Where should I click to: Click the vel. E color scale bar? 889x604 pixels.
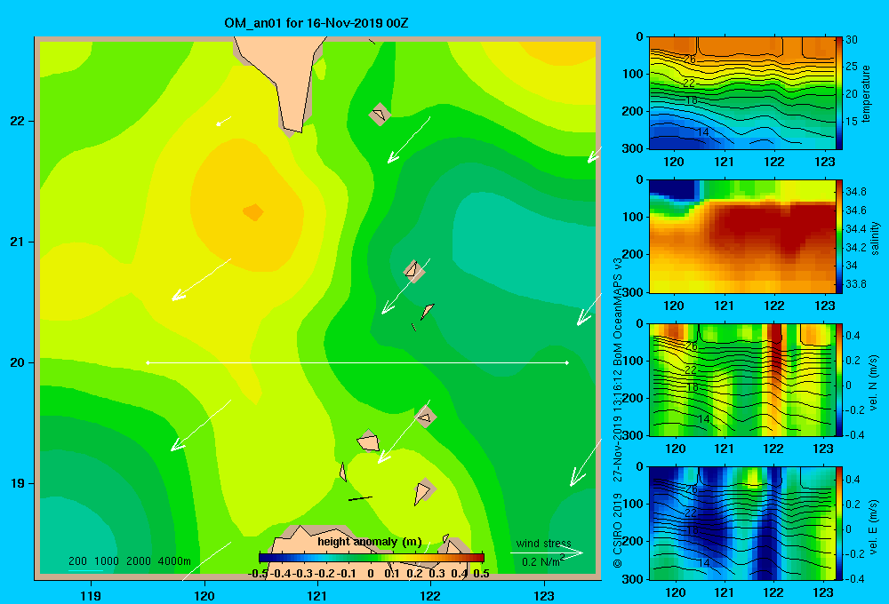(x=839, y=523)
